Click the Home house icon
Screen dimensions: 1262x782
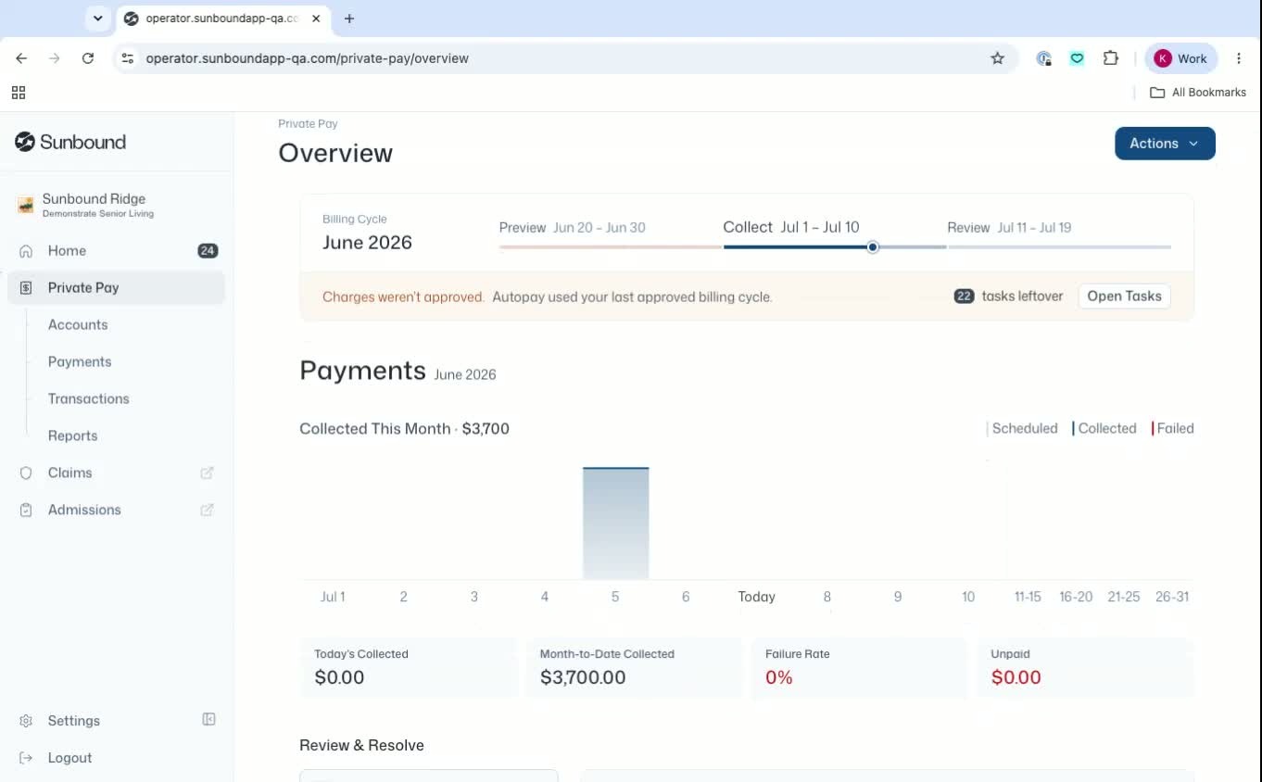point(26,251)
